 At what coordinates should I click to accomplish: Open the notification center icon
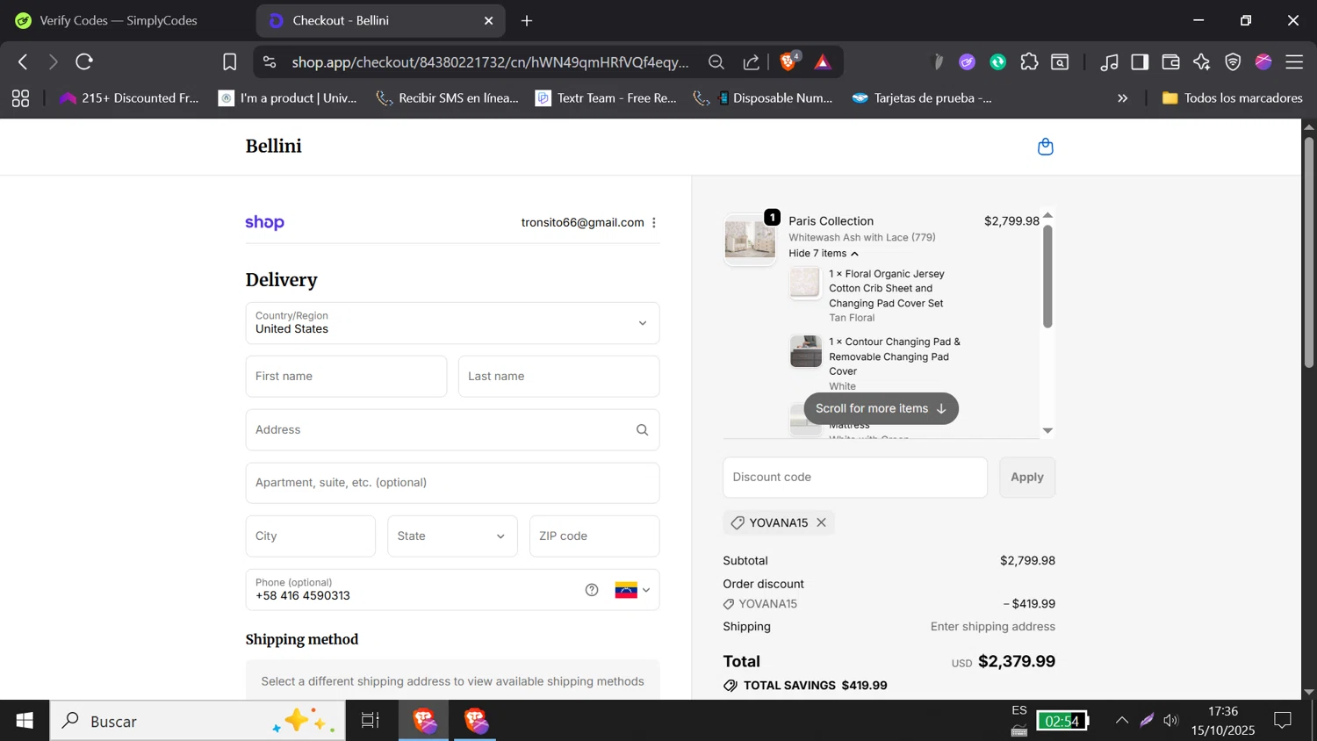click(1283, 721)
